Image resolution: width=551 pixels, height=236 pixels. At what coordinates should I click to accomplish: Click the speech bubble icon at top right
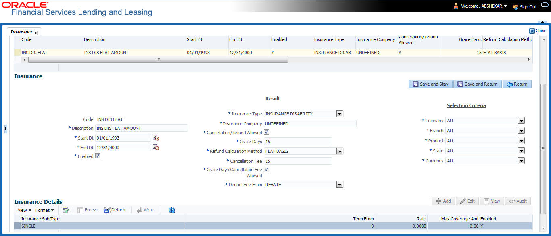pyautogui.click(x=544, y=5)
